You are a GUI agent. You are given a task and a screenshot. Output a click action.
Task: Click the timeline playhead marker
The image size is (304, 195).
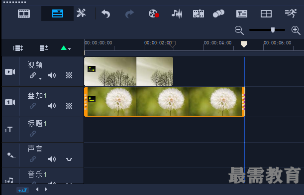point(244,44)
